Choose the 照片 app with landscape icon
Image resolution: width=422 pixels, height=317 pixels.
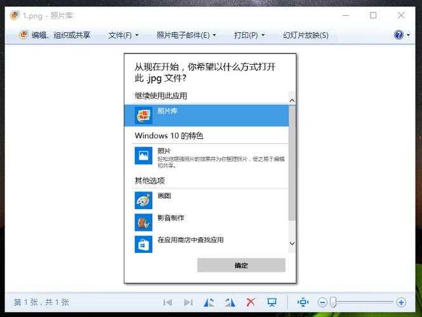tap(143, 155)
